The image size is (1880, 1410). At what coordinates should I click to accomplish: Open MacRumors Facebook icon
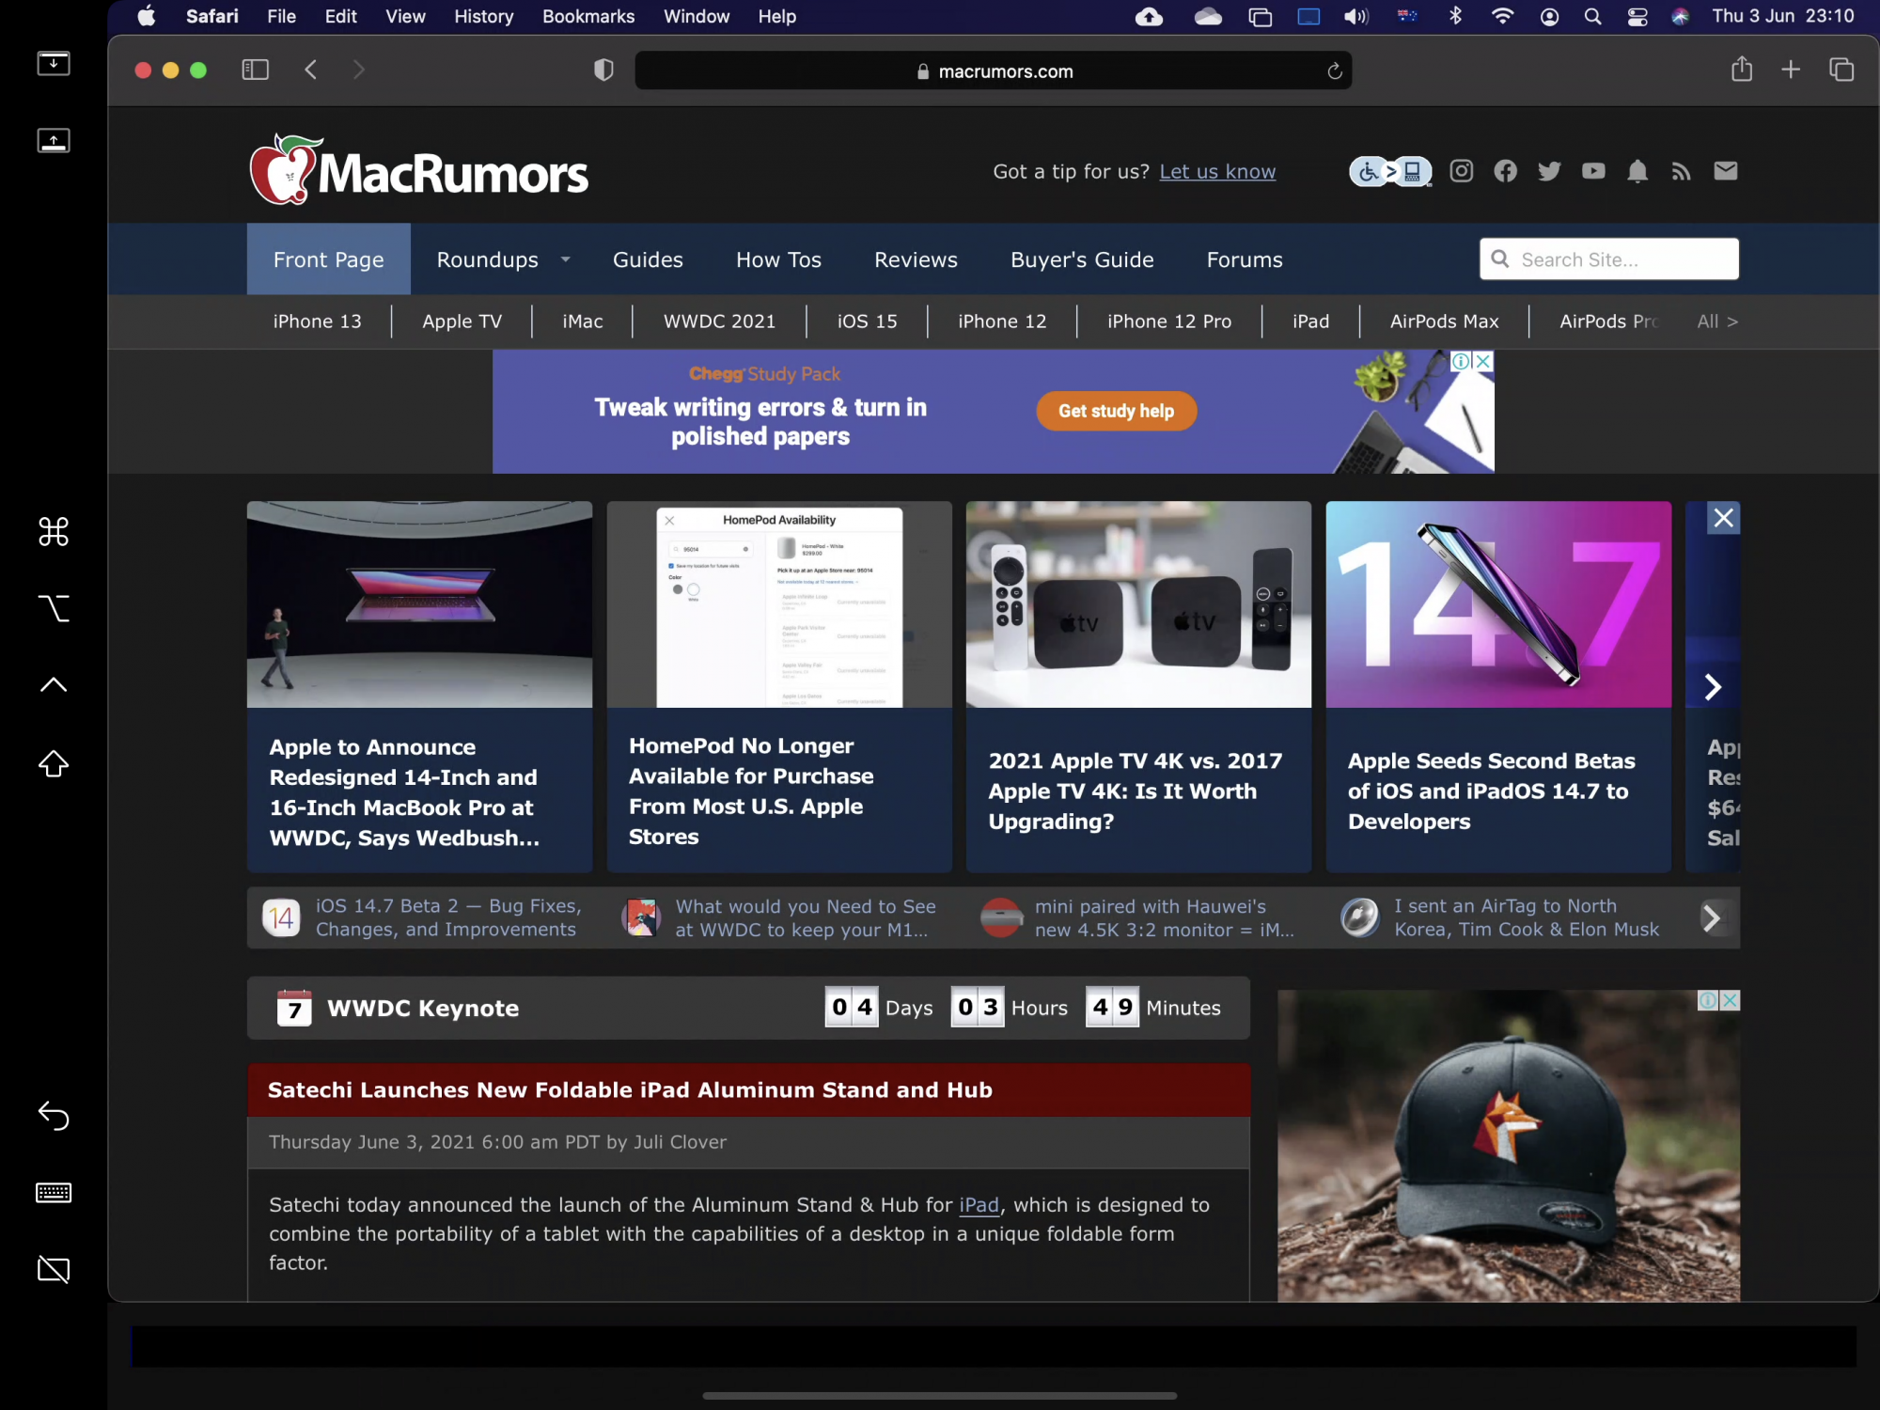pyautogui.click(x=1505, y=171)
